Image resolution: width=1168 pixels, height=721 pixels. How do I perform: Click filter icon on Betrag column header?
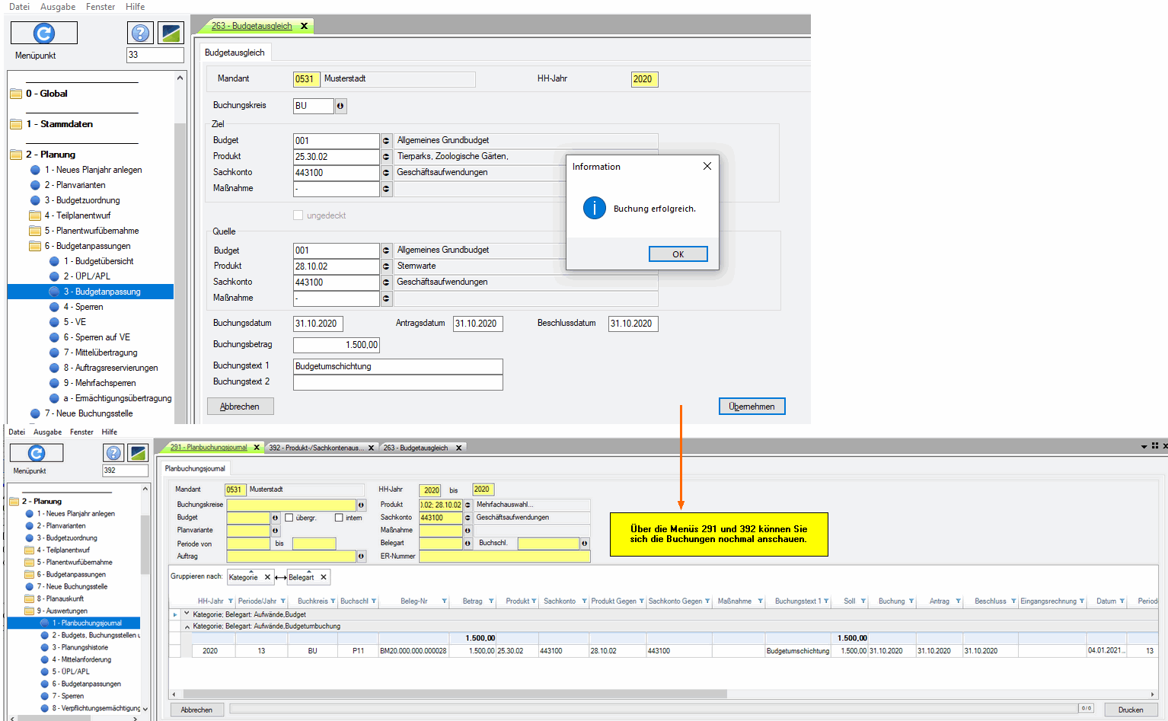click(x=491, y=601)
